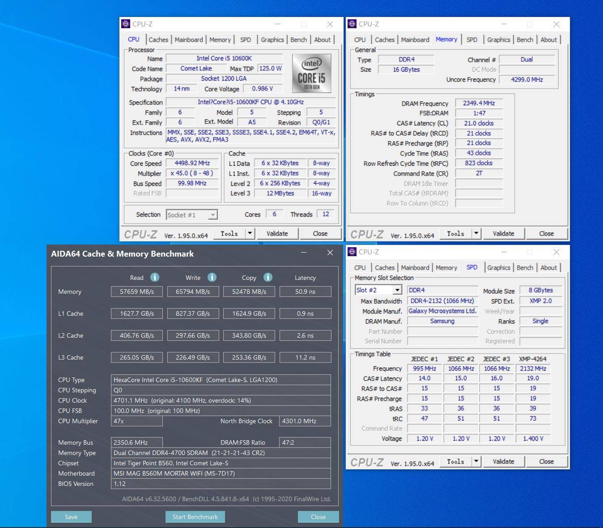Click the CPU-Z app icon in Memory window

pos(352,24)
